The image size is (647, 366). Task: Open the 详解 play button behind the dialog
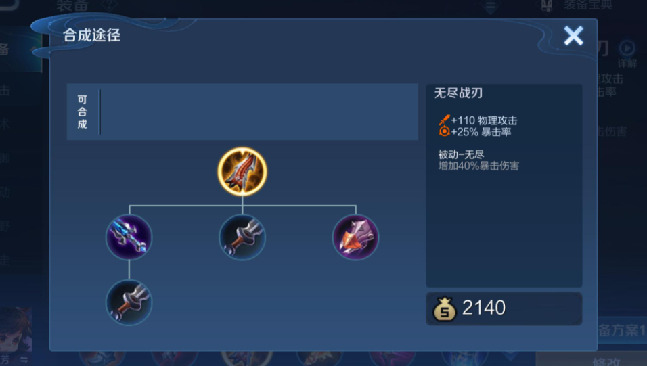coord(627,48)
